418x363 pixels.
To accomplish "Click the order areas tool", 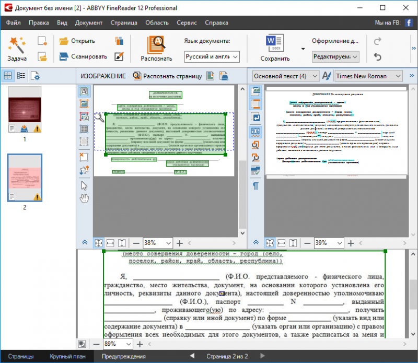I will [84, 170].
